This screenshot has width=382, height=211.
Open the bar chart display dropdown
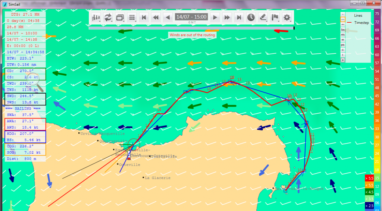pos(96,17)
